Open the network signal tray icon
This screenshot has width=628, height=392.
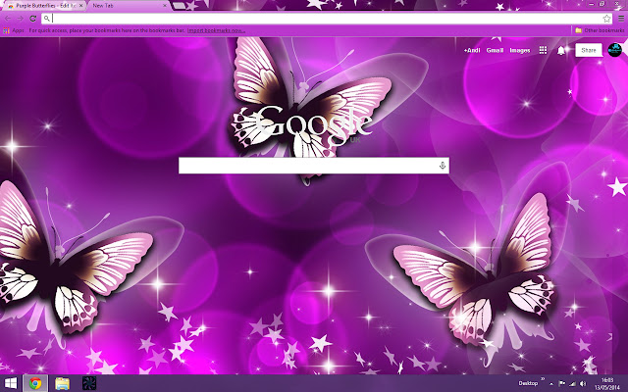tap(572, 383)
